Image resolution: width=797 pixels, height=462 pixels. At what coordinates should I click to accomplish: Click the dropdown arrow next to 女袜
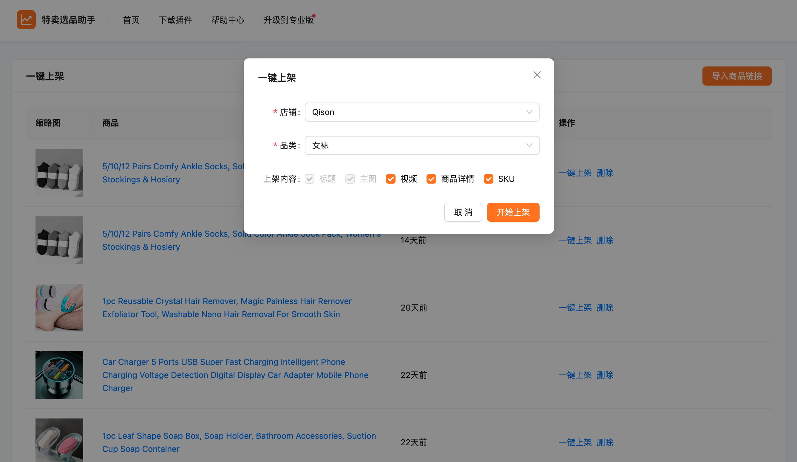[529, 145]
